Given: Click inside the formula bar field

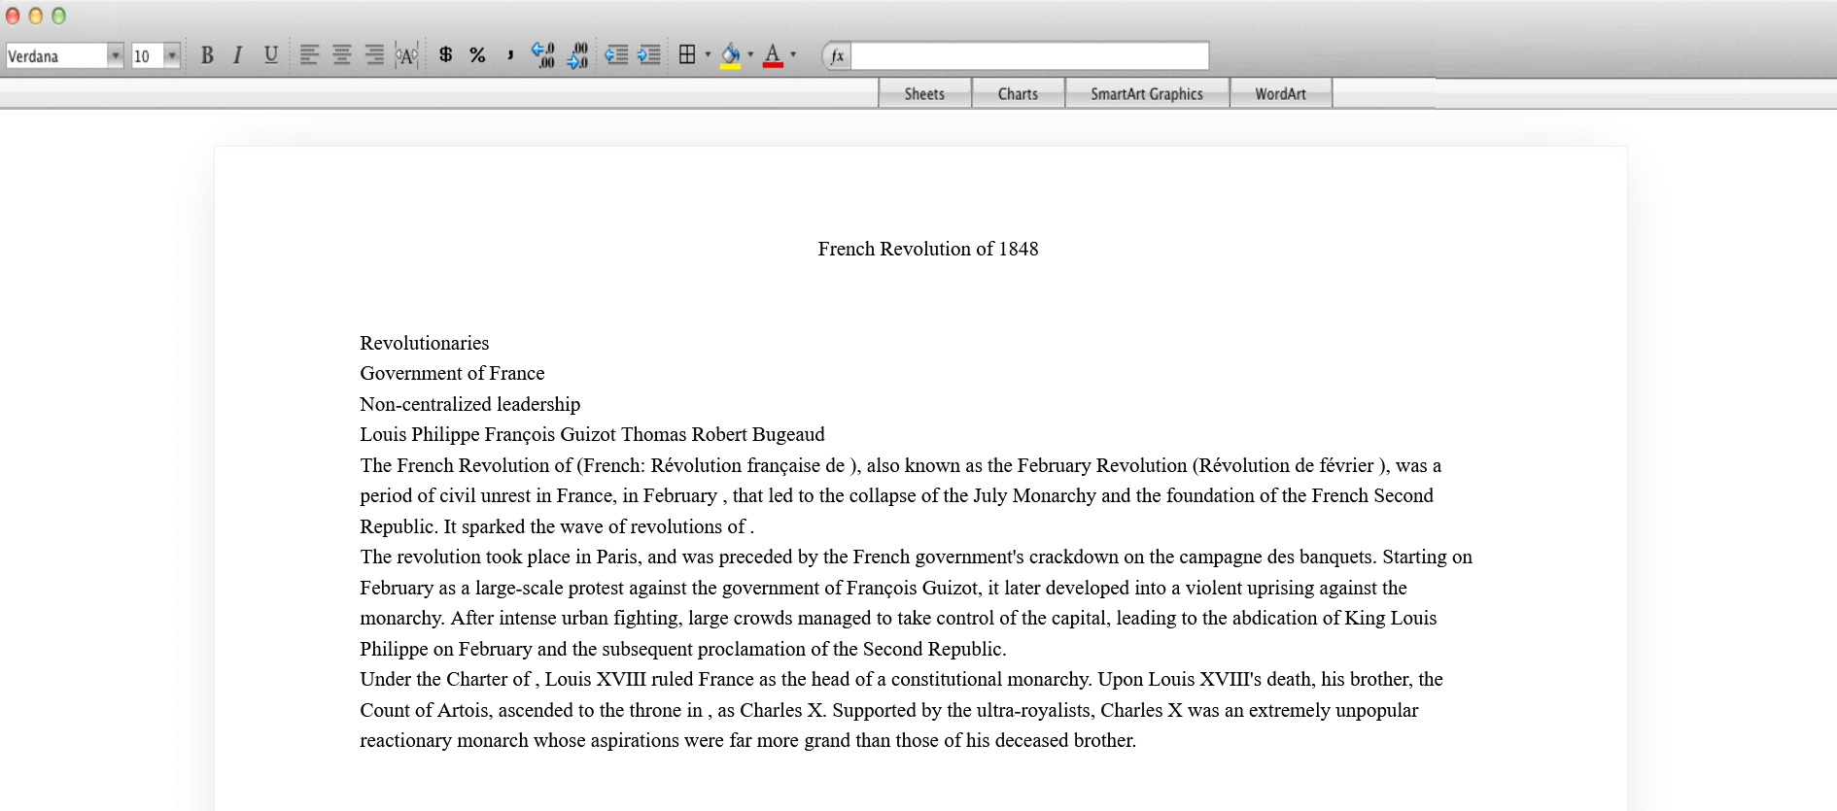Looking at the screenshot, I should (x=1029, y=55).
